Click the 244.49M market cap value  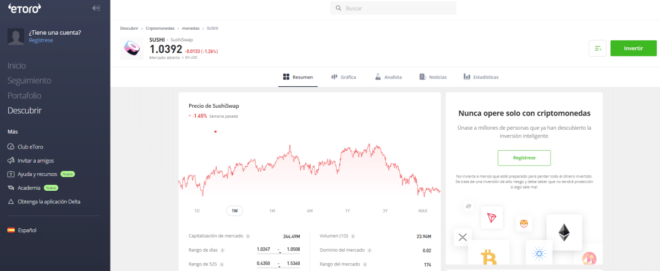(x=291, y=236)
